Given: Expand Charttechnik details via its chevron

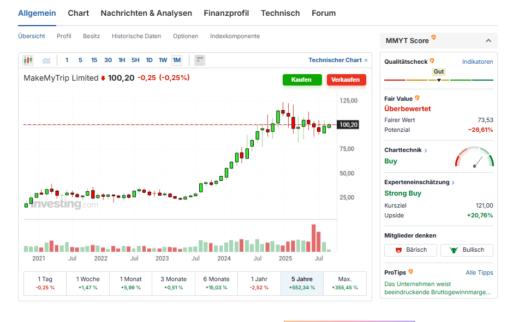Looking at the screenshot, I should point(426,150).
